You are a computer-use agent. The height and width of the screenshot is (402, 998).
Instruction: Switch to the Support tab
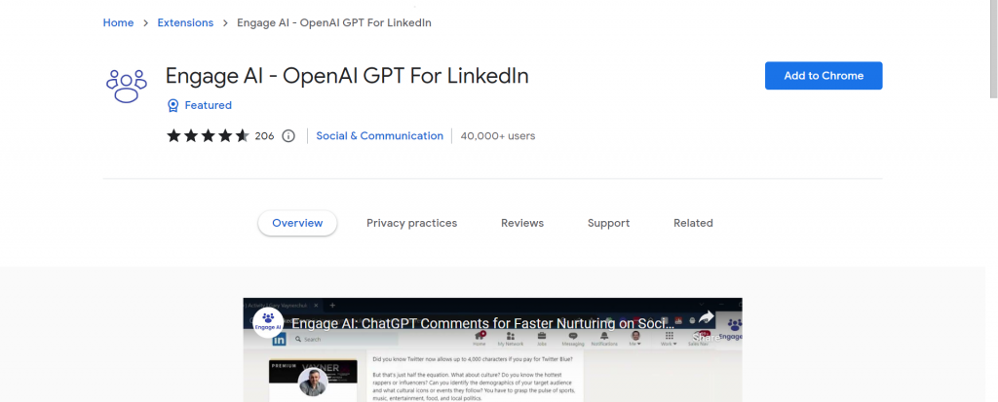click(608, 223)
